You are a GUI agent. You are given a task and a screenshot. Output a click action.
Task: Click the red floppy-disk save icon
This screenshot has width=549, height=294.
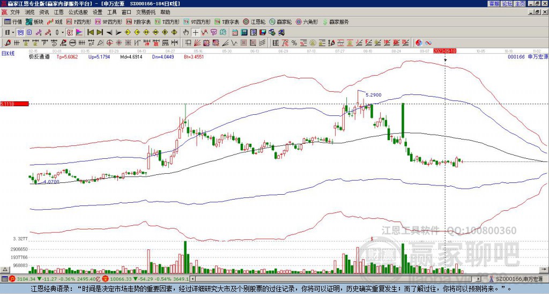[x=263, y=32]
